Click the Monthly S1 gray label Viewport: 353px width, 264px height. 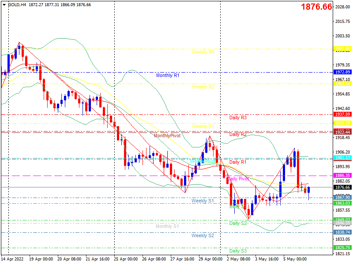167,226
